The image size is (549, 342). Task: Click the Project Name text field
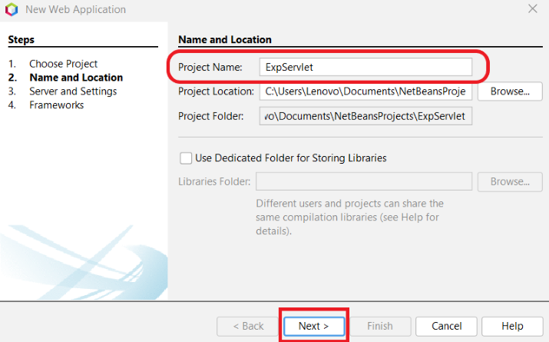point(365,67)
